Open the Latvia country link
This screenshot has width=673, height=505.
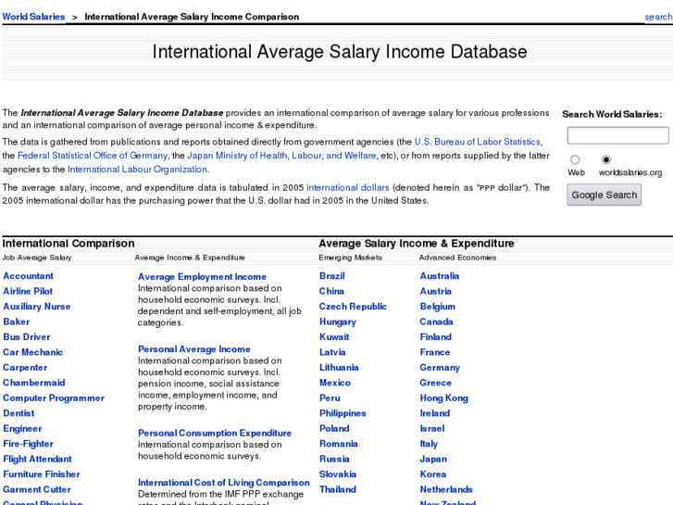tap(332, 352)
